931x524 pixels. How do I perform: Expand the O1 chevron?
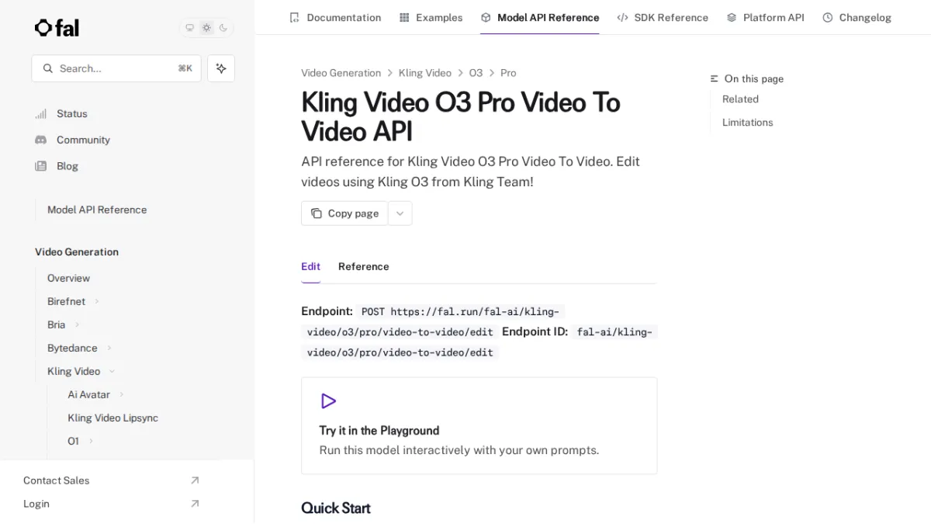91,441
